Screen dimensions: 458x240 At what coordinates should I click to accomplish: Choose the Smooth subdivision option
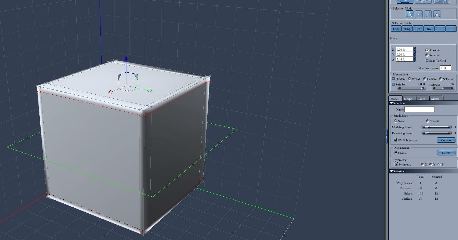pyautogui.click(x=427, y=121)
